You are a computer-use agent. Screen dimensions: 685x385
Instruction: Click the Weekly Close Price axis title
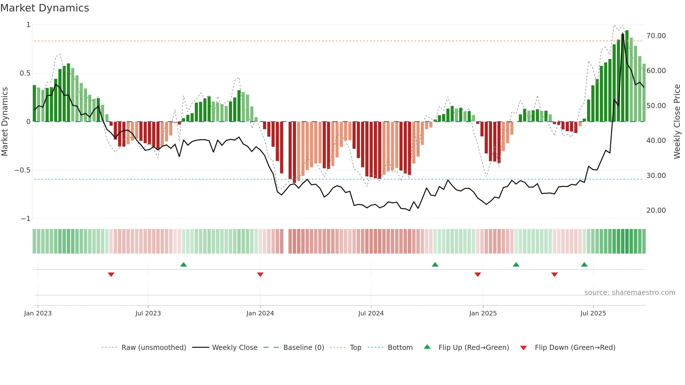click(x=677, y=121)
